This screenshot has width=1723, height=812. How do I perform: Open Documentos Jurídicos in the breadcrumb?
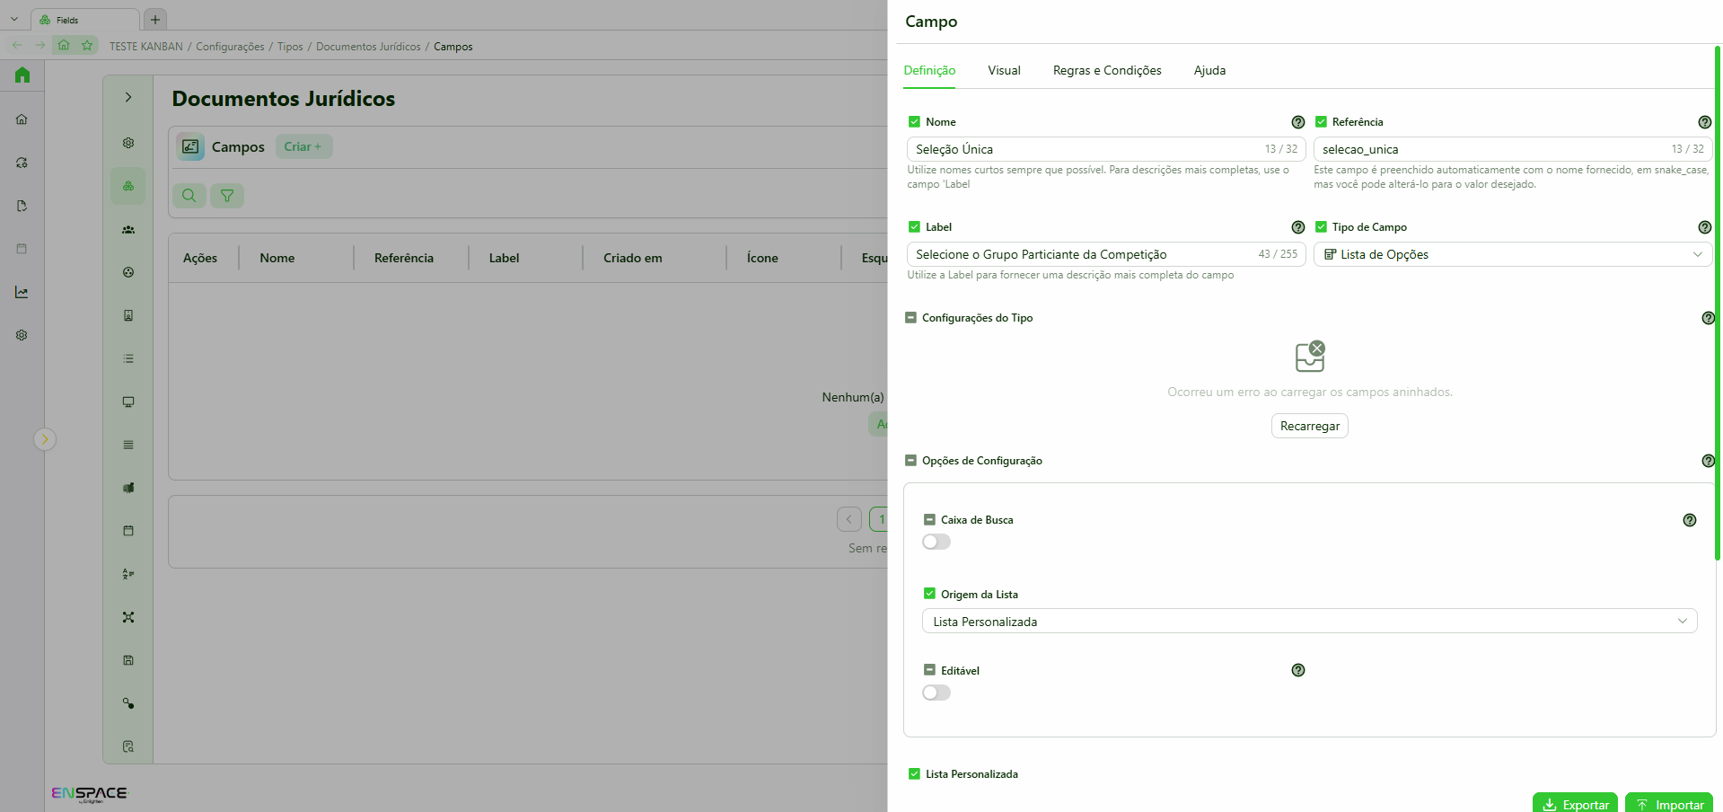point(368,47)
